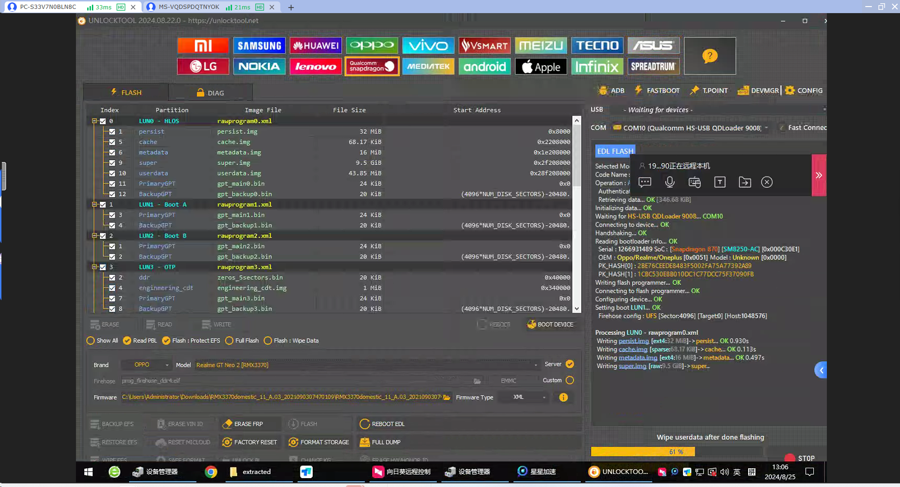Select the Spreadtrum brand logo
Screen dimensions: 900x487
(653, 66)
